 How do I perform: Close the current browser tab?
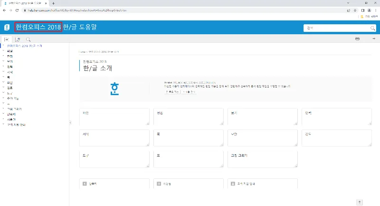pos(46,3)
